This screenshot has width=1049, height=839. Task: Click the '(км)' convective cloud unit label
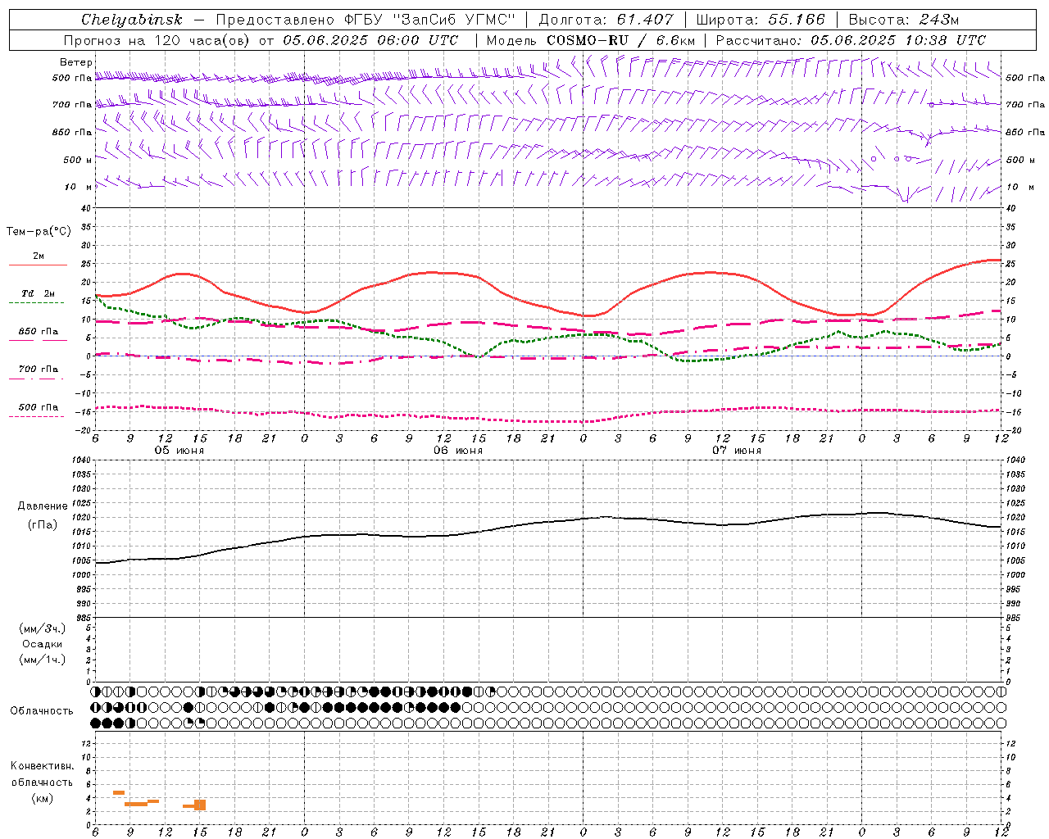click(43, 798)
